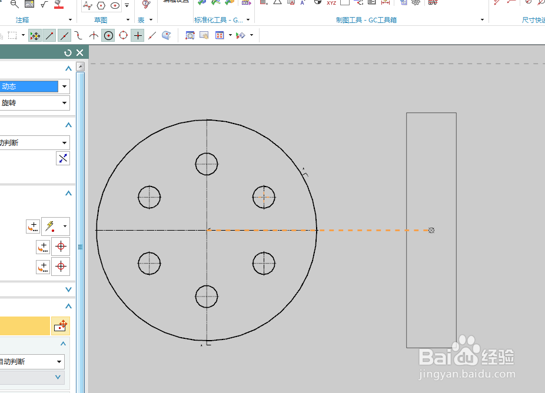Viewport: 545px width, 393px height.
Task: Expand the collapsed section with down chevron
Action: coord(68,289)
